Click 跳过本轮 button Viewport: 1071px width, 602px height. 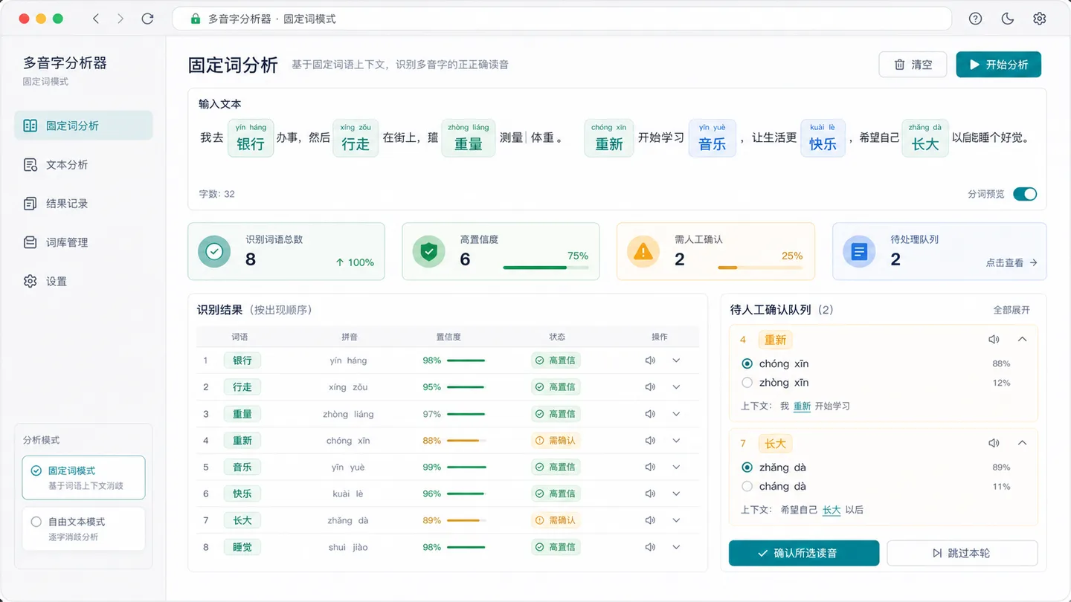[962, 553]
